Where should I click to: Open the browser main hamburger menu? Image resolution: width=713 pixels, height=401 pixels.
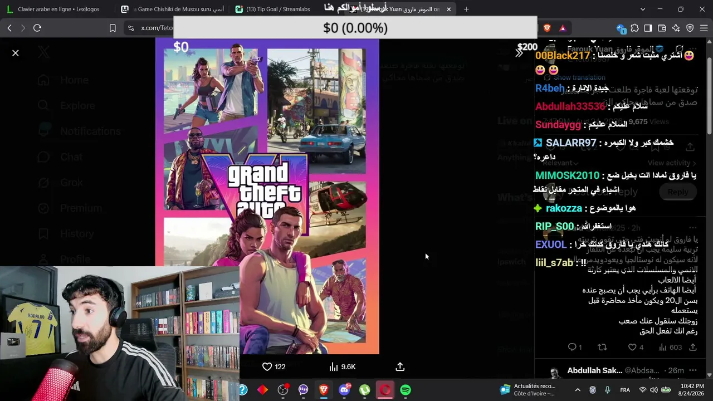(x=704, y=28)
